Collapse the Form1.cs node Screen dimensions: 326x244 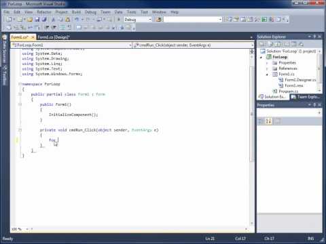point(267,75)
